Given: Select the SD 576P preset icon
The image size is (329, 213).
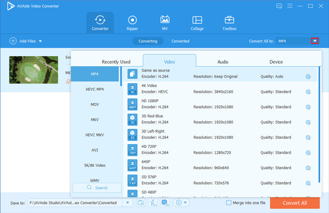Looking at the screenshot, I should [132, 181].
